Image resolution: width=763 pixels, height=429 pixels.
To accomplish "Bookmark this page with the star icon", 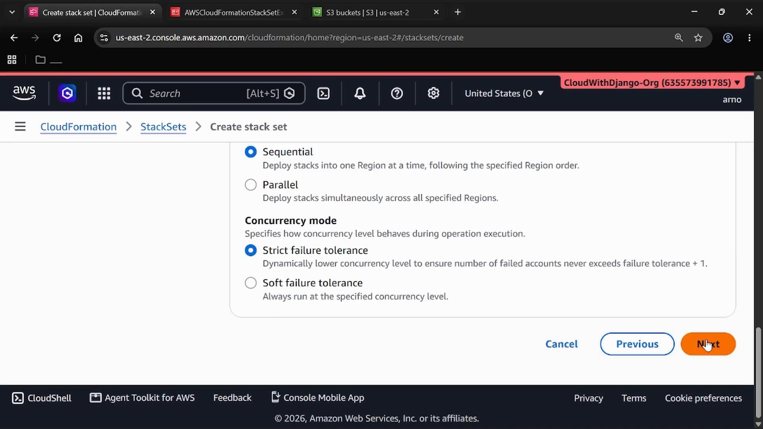I will [698, 38].
